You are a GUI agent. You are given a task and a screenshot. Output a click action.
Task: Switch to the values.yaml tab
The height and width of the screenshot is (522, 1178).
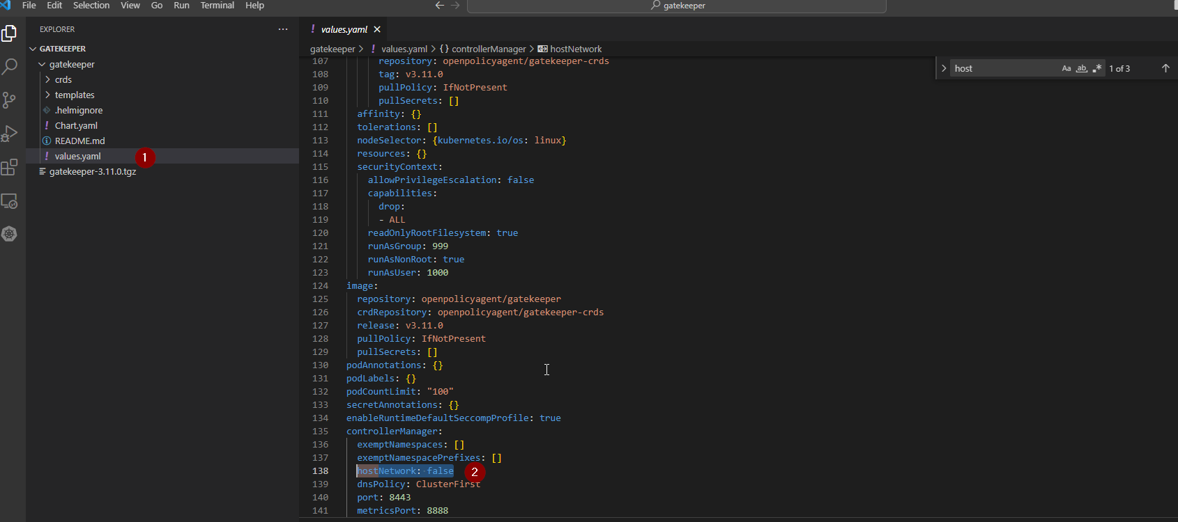pyautogui.click(x=344, y=29)
